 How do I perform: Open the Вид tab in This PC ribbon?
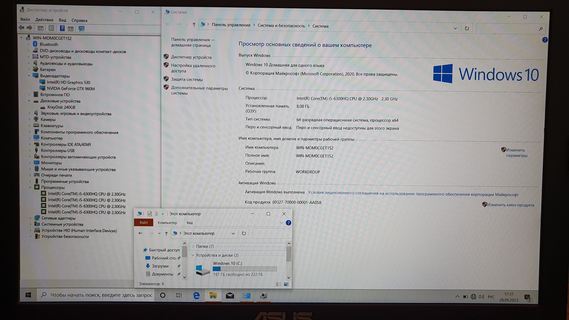click(x=189, y=223)
